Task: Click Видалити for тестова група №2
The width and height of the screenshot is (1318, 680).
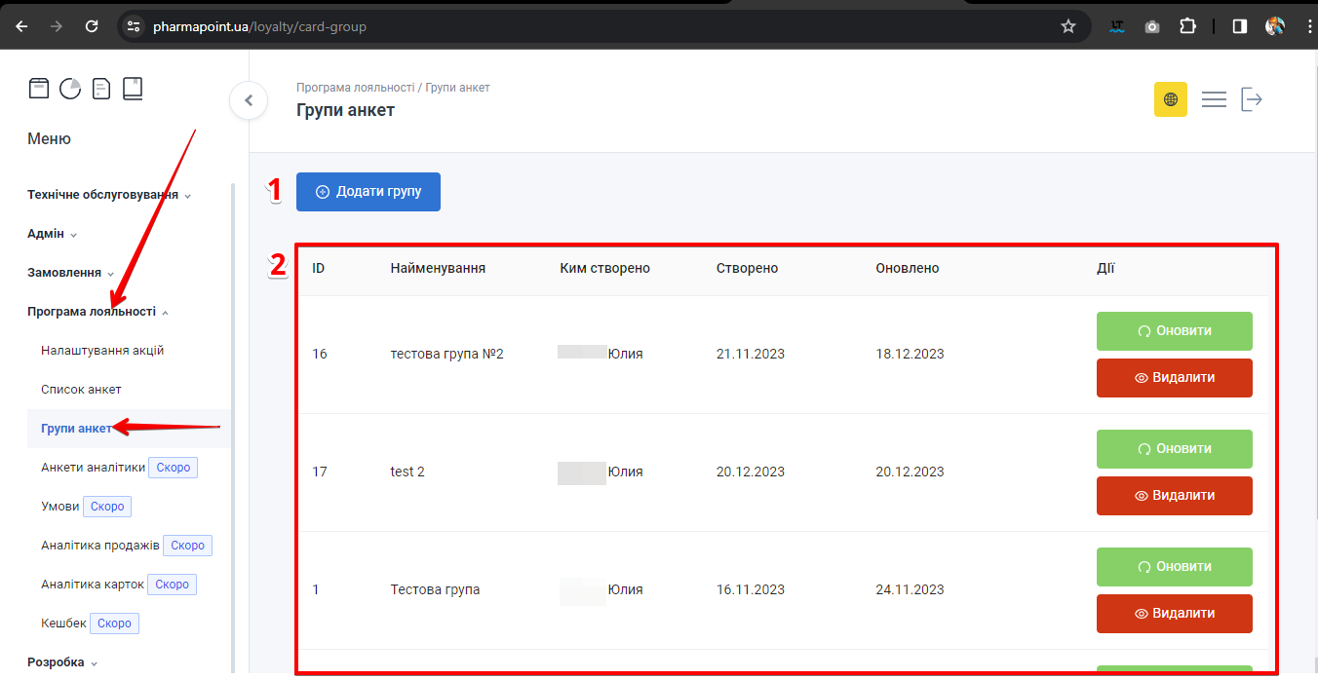Action: 1174,378
